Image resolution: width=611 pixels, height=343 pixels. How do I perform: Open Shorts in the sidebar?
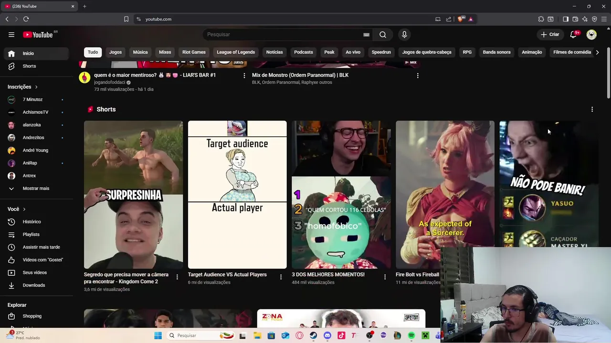(x=37, y=66)
